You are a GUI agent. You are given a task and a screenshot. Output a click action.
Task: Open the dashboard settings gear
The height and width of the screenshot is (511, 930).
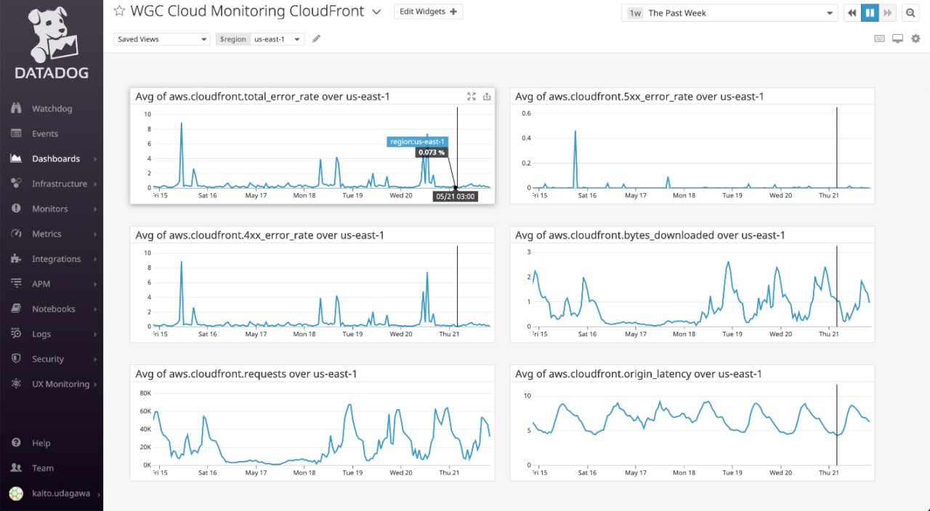click(915, 38)
